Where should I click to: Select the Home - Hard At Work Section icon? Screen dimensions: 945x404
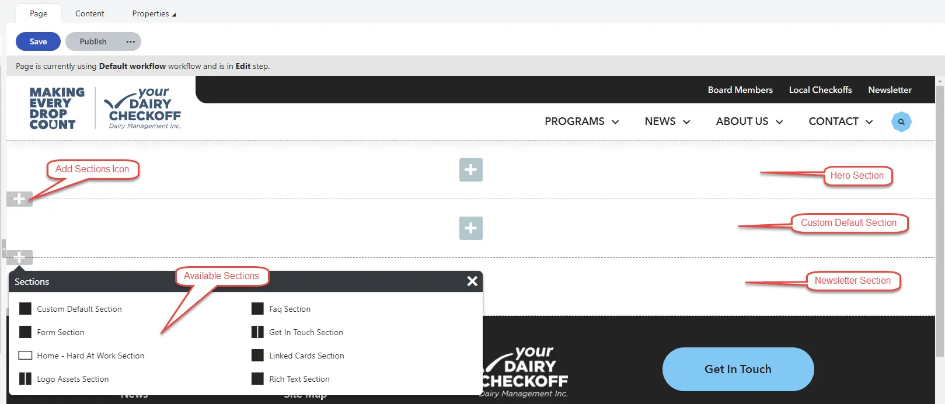25,356
